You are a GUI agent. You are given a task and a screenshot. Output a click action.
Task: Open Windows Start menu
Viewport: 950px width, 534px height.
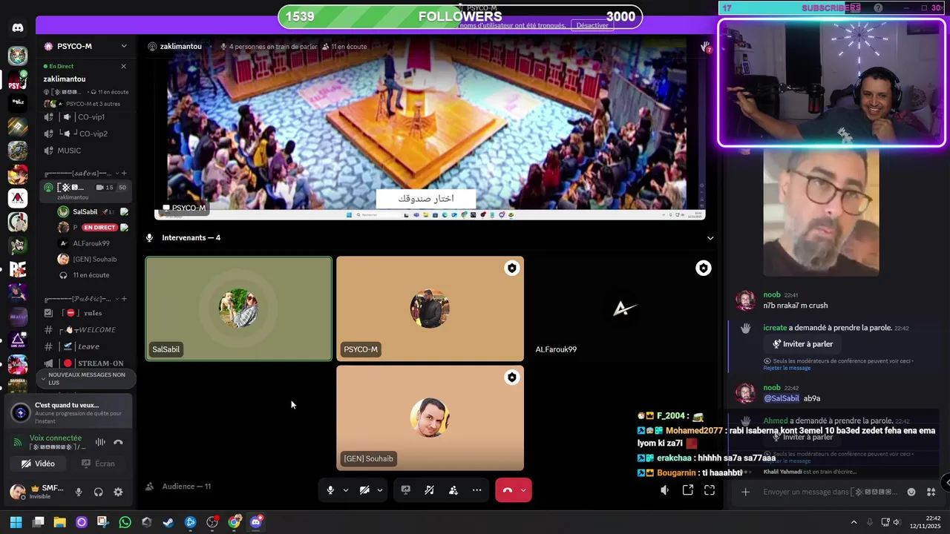(16, 522)
